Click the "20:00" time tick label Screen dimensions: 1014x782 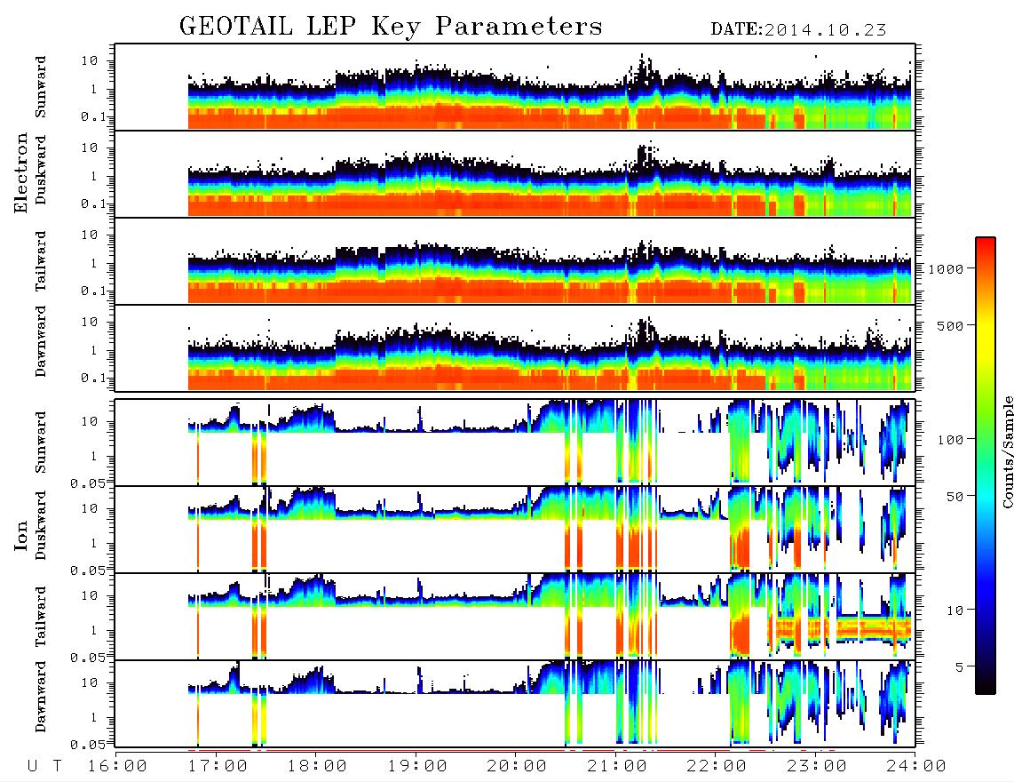[517, 767]
